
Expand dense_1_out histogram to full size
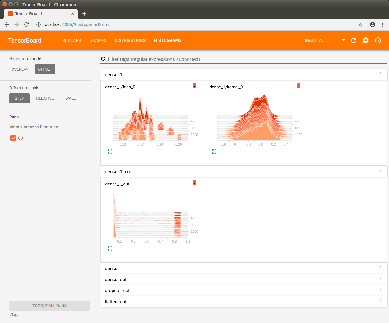[x=110, y=248]
